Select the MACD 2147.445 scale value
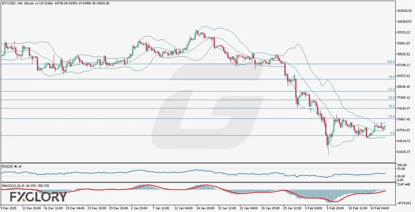This screenshot has height=212, width=415. click(404, 184)
